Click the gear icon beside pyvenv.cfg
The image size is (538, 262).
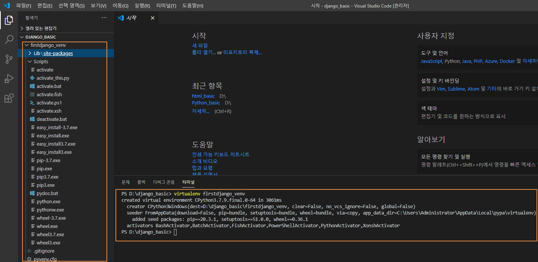29,259
